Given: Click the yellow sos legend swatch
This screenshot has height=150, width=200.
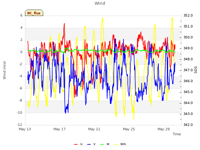Looking at the screenshot, I should coord(116,144).
